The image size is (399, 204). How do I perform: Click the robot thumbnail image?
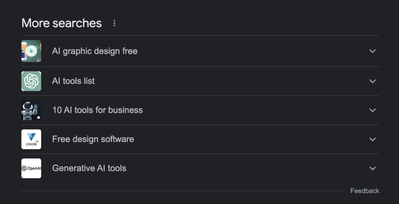31,110
